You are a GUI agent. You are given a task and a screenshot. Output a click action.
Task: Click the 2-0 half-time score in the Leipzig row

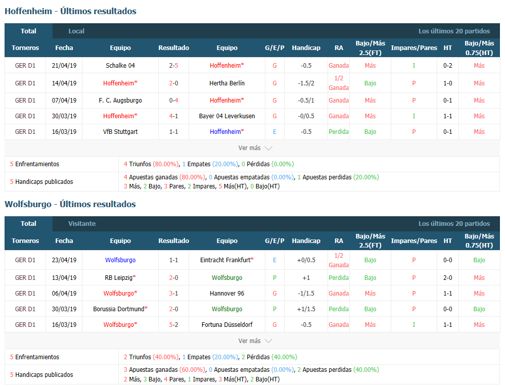pyautogui.click(x=448, y=278)
